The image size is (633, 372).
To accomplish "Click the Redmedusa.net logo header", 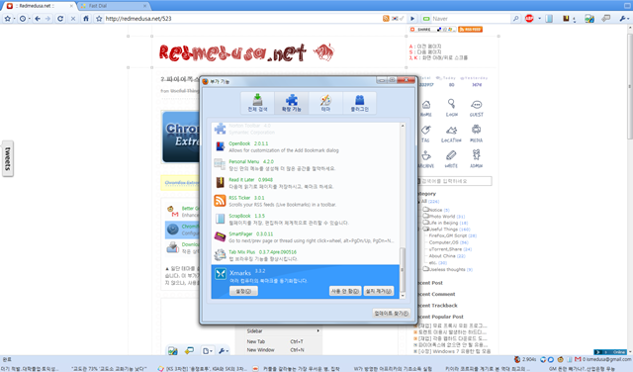I will 246,52.
